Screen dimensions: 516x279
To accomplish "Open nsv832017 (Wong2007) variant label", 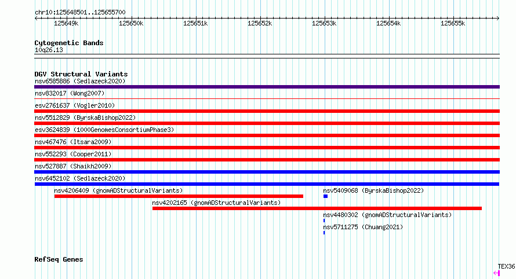I will coord(70,93).
